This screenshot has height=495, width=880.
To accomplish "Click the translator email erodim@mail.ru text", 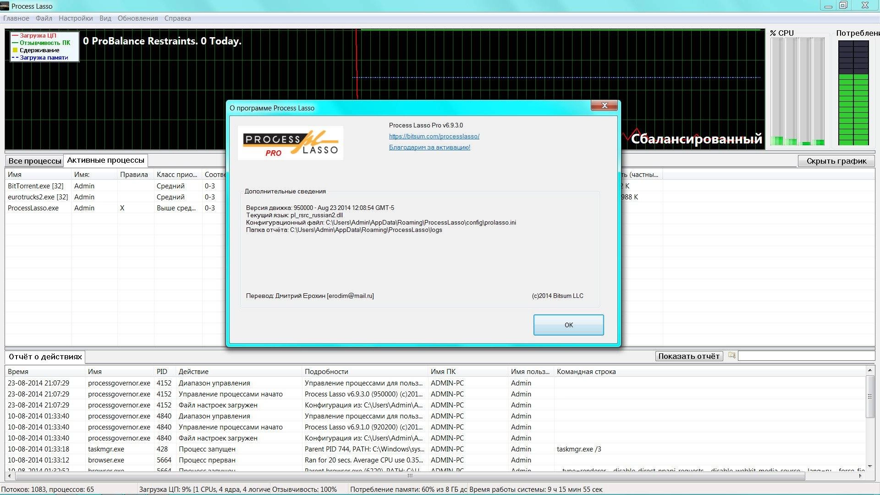I will (x=350, y=296).
